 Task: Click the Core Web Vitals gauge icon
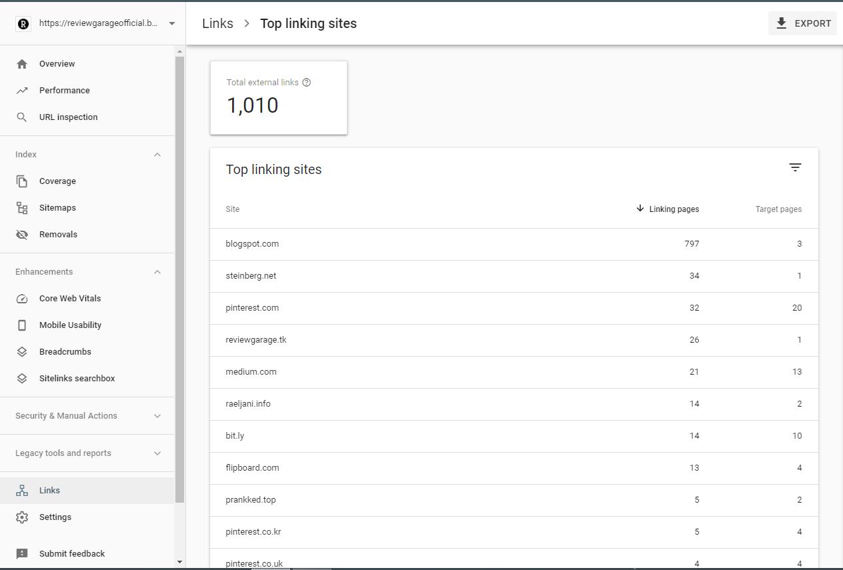(x=22, y=299)
